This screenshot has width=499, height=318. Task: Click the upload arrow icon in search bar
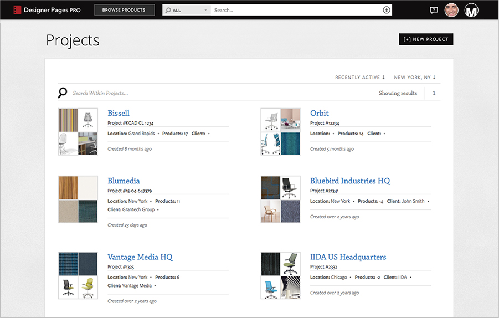click(x=387, y=10)
